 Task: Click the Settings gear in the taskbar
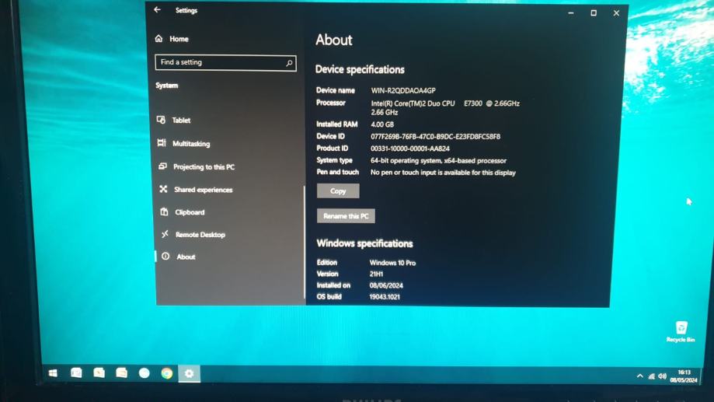189,374
